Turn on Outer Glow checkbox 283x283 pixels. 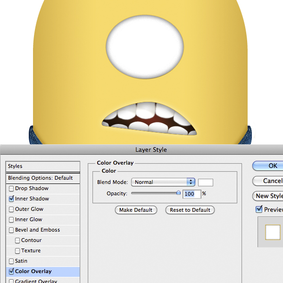[11, 209]
